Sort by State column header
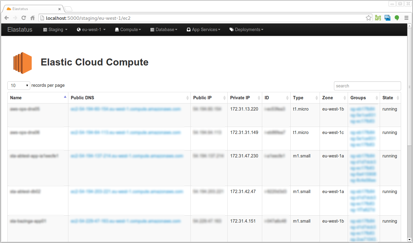 tap(390, 98)
